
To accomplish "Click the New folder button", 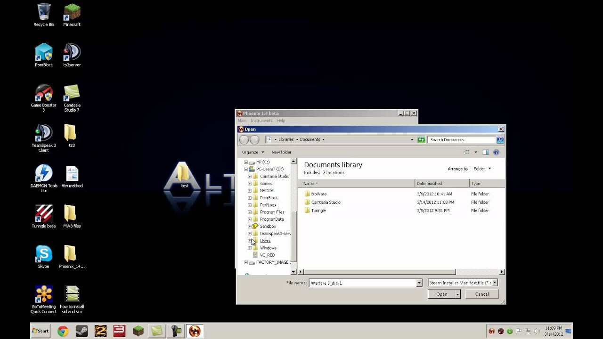I will [x=281, y=152].
